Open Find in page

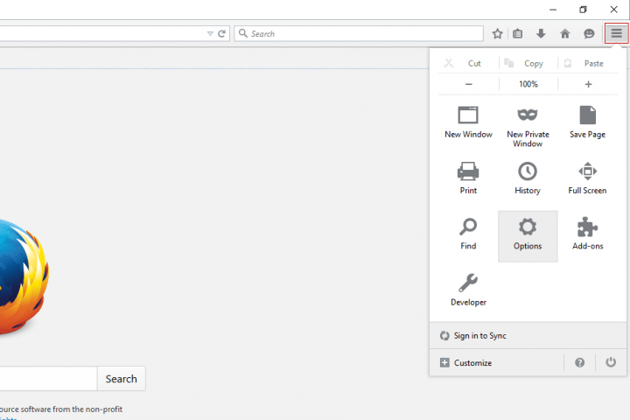[x=468, y=234]
